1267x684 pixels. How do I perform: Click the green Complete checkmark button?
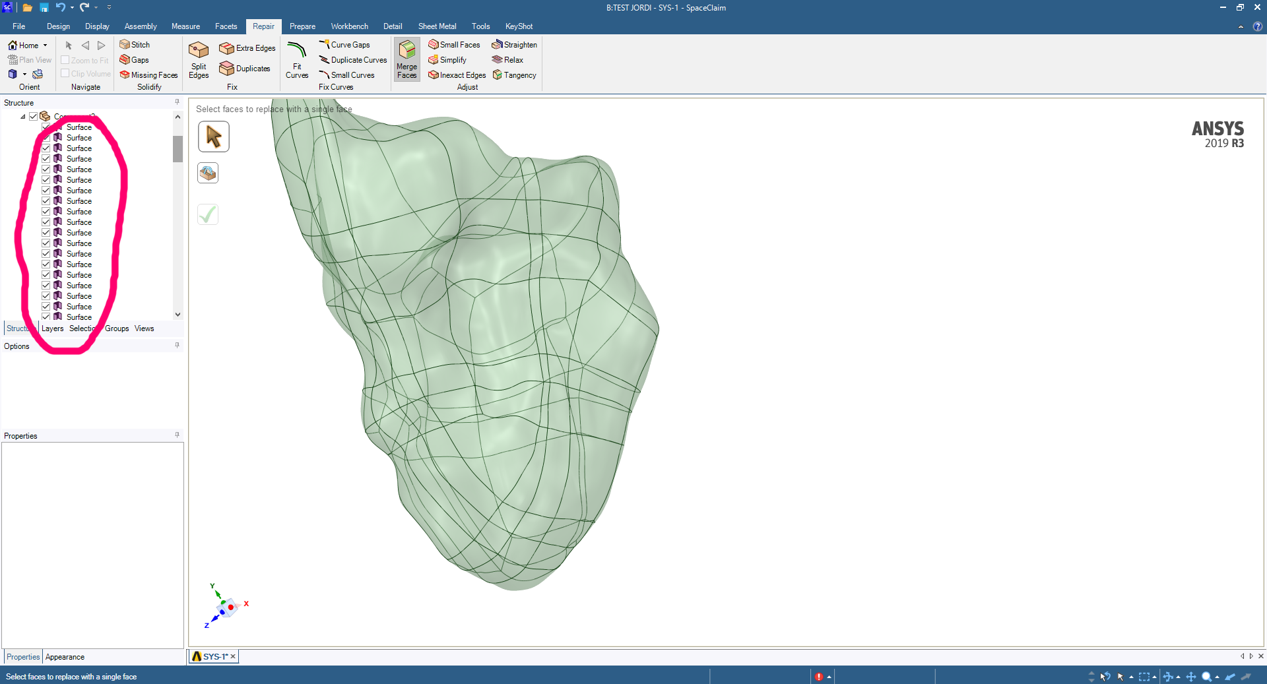click(208, 214)
